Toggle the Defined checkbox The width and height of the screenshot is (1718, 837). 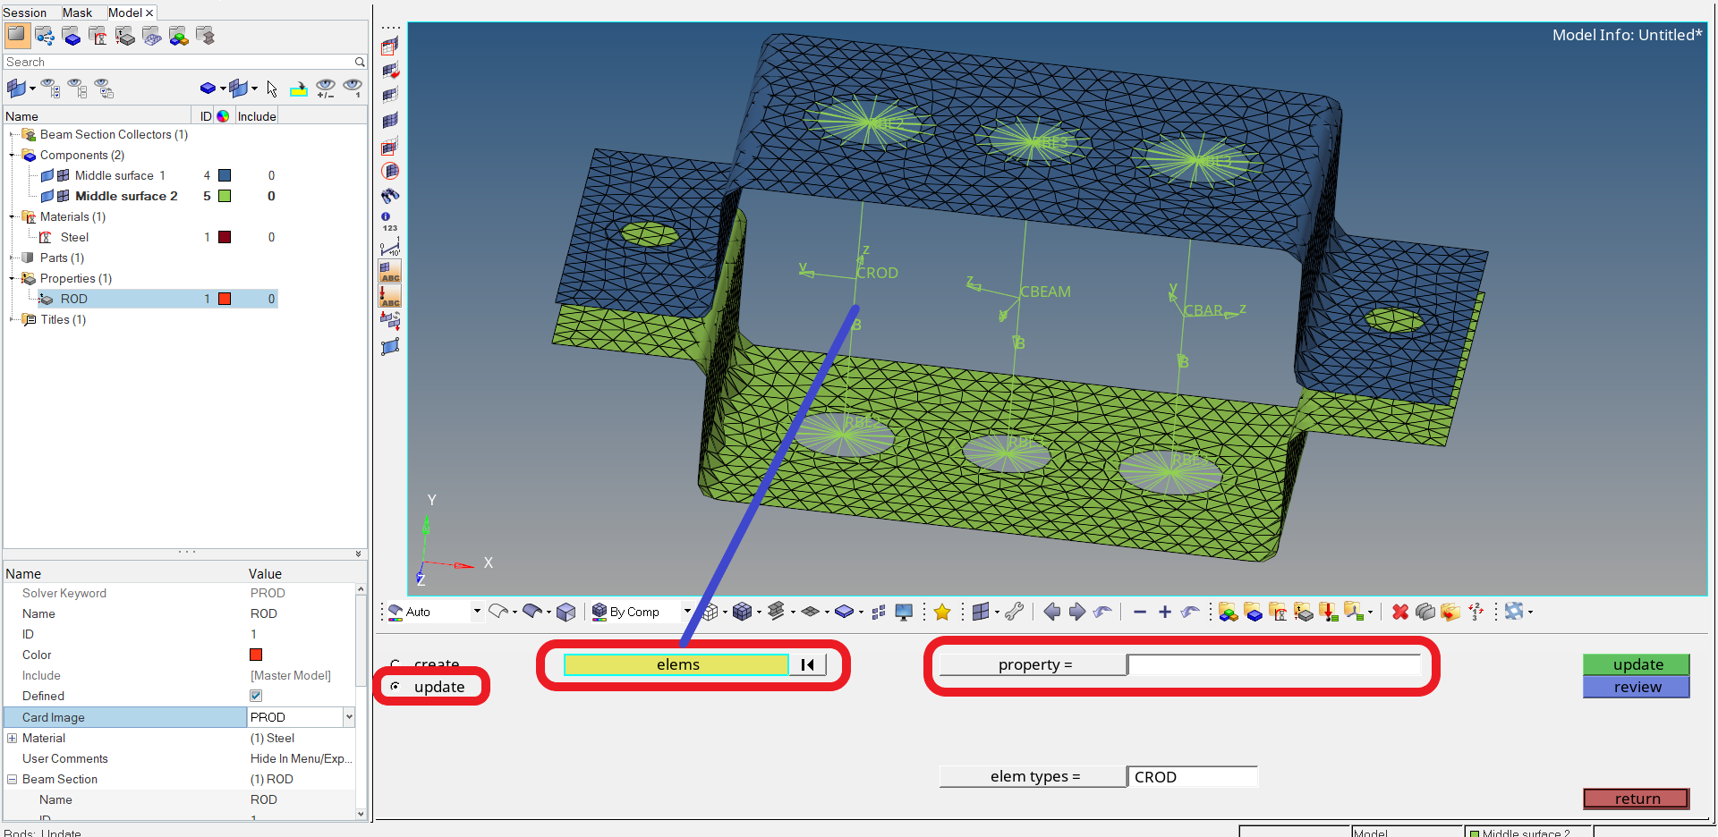coord(256,696)
